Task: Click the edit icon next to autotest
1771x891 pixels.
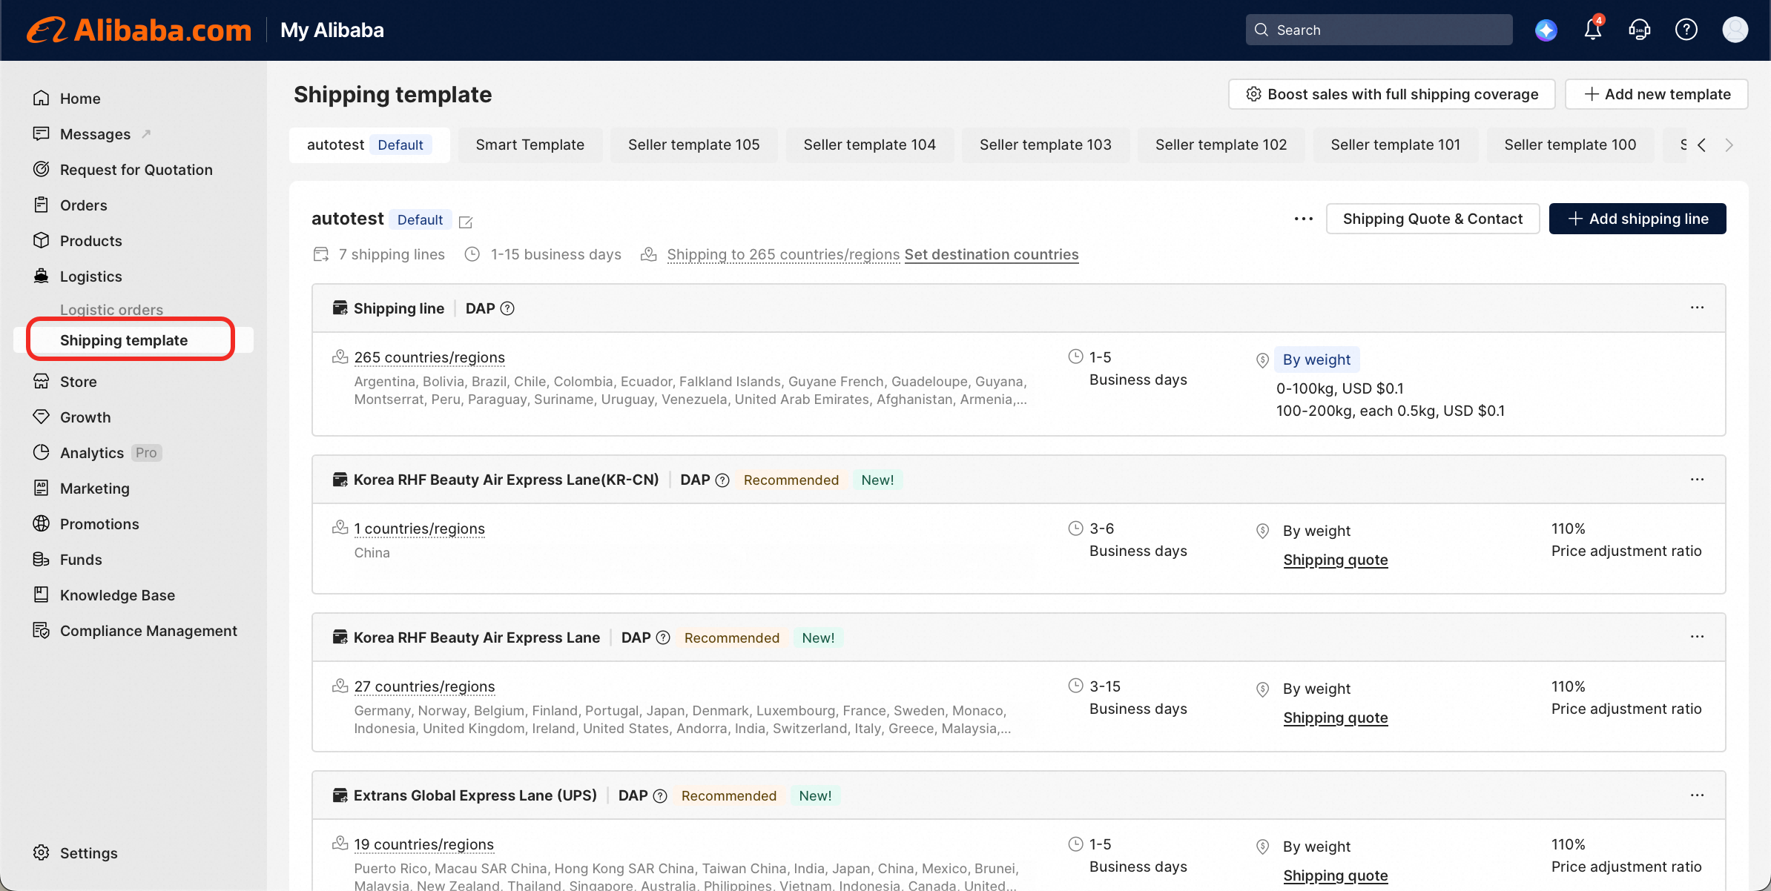Action: click(x=466, y=222)
